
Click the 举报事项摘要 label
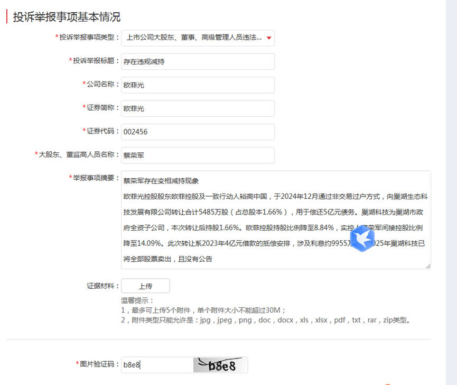click(94, 178)
